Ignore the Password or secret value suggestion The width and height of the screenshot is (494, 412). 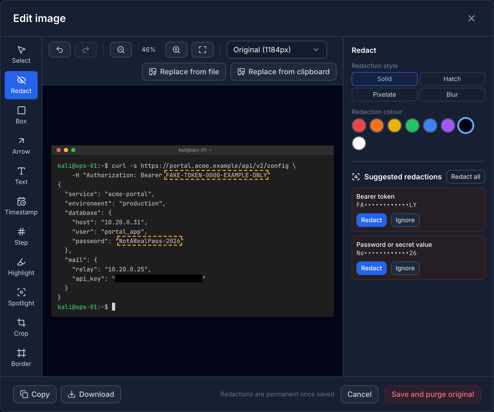point(405,268)
